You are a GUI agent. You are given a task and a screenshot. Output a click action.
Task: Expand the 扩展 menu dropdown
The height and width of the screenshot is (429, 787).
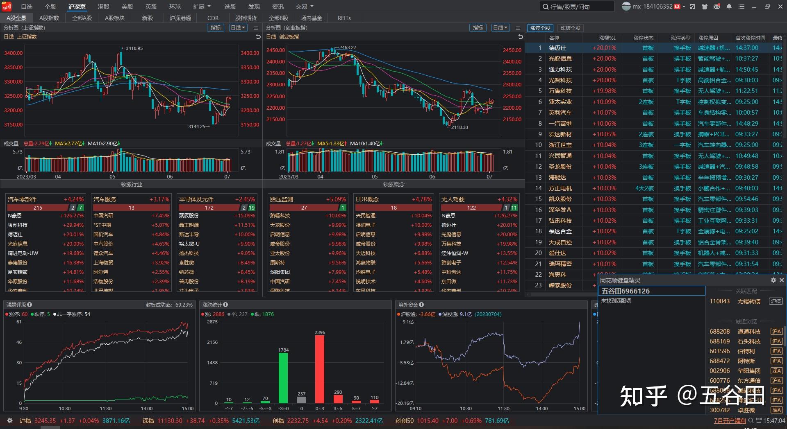pyautogui.click(x=202, y=7)
